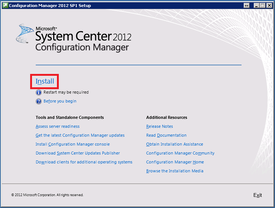Click the blue info icon beside Restart message
Image resolution: width=275 pixels, height=208 pixels.
pyautogui.click(x=39, y=92)
